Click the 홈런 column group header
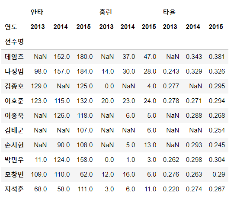The width and height of the screenshot is (234, 200). coord(106,12)
